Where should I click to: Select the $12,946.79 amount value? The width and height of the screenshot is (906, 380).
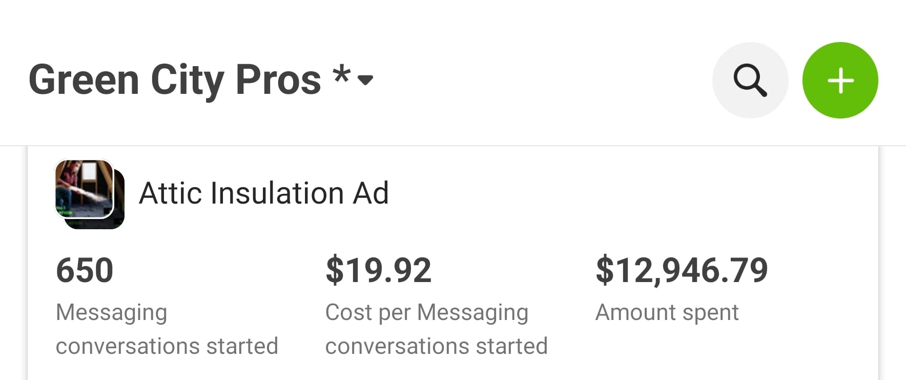pos(681,270)
